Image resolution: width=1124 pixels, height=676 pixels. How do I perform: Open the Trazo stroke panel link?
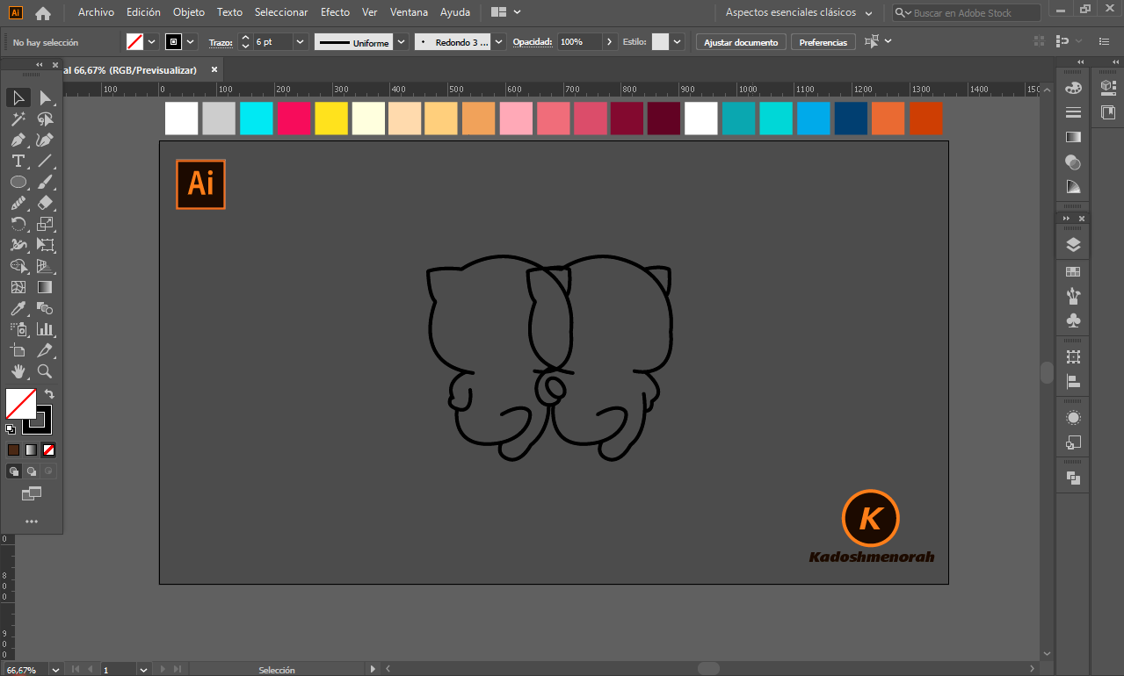221,42
